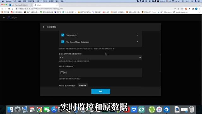Viewport: 202px width, 114px height.
Task: Click button beside Movie 图片获取程序
Action: (x=83, y=85)
